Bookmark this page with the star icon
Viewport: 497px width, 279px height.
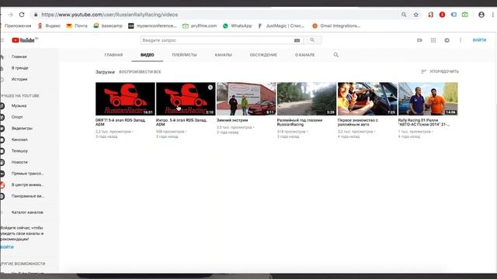[416, 15]
